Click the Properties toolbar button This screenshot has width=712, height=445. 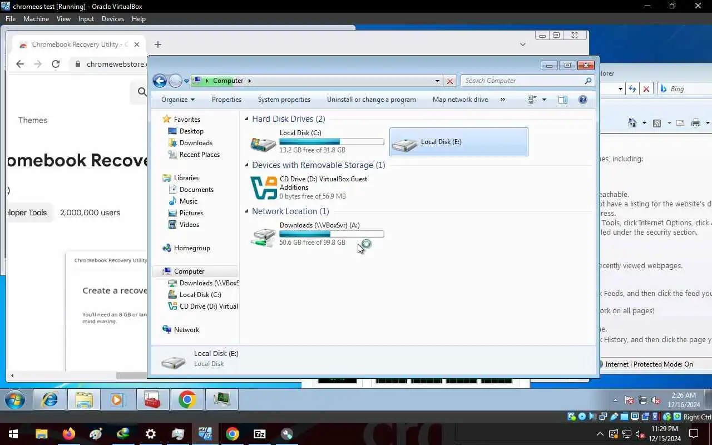[x=226, y=100]
